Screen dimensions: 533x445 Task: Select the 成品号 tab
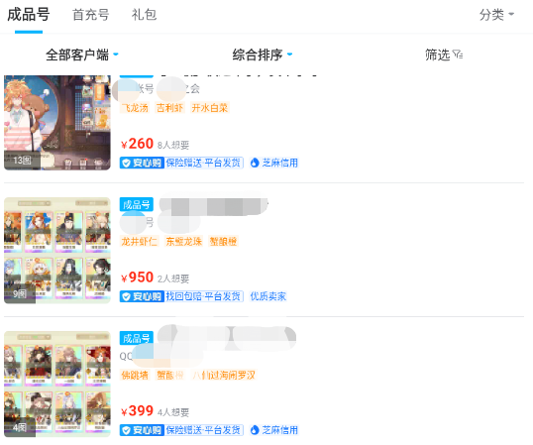(x=29, y=15)
